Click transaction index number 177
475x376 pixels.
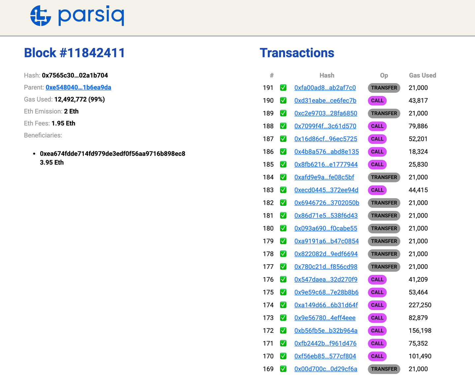(268, 266)
